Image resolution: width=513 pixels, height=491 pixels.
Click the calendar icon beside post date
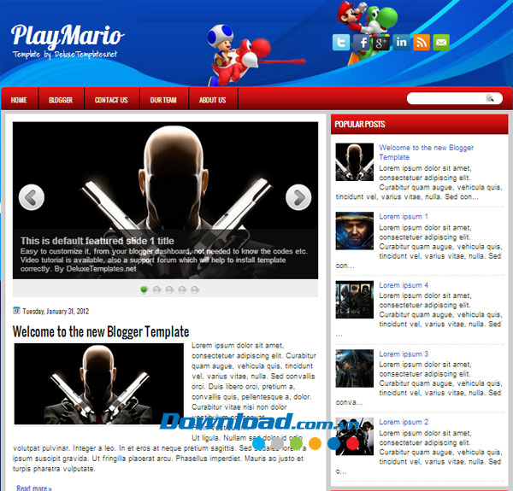coord(16,310)
